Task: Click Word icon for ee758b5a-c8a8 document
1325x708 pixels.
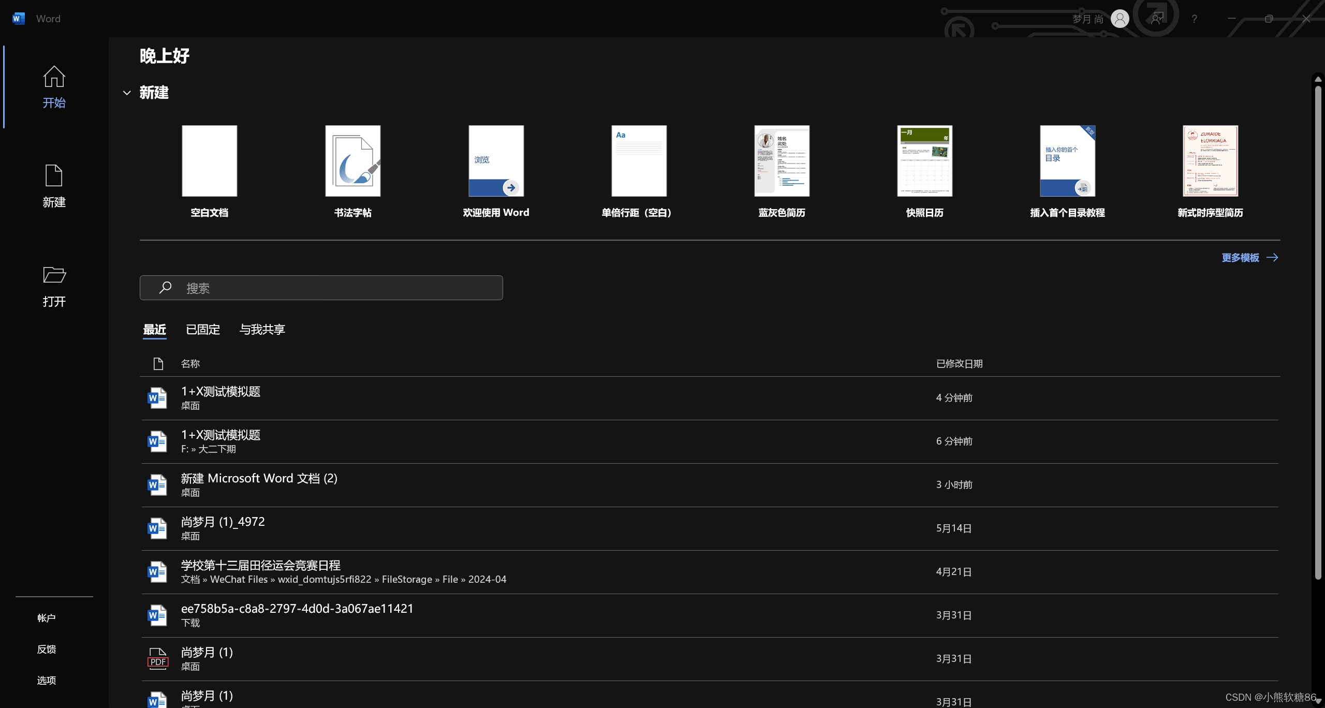Action: pos(157,615)
